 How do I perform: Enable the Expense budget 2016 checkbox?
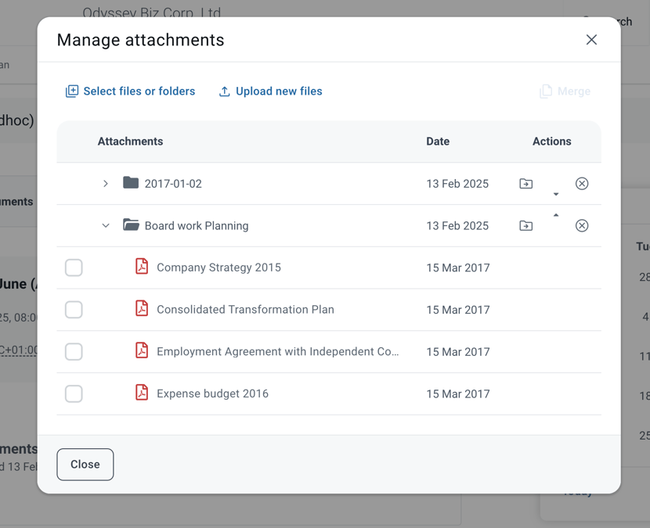[x=74, y=393]
